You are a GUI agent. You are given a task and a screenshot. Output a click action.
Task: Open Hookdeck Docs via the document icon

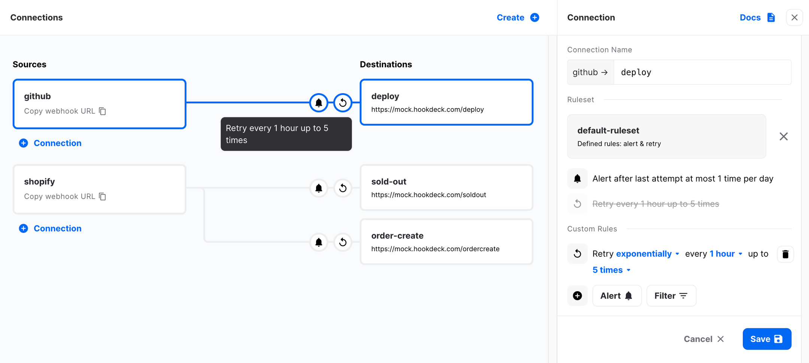click(x=771, y=17)
